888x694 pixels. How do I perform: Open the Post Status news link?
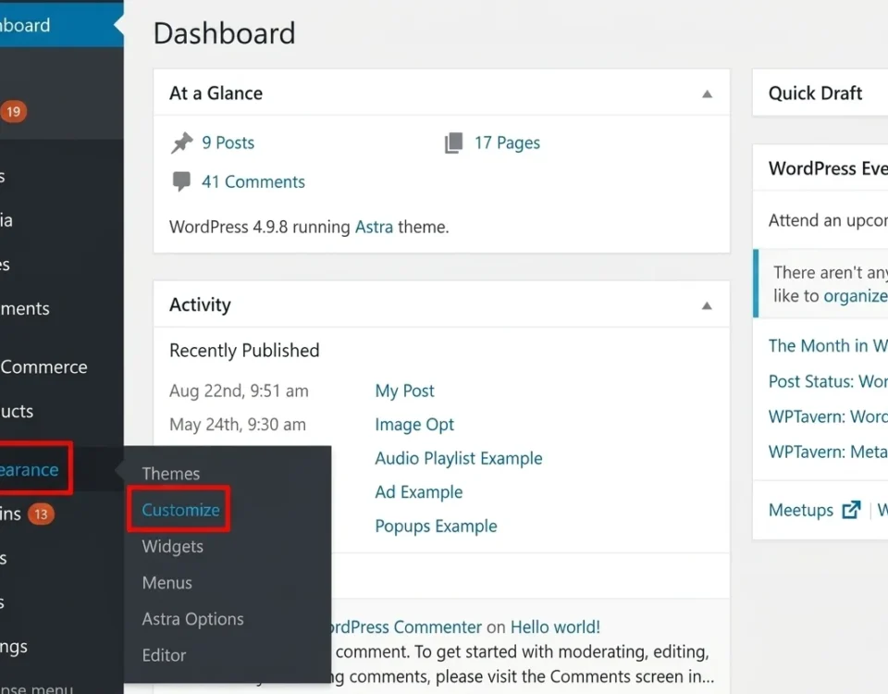click(x=827, y=381)
